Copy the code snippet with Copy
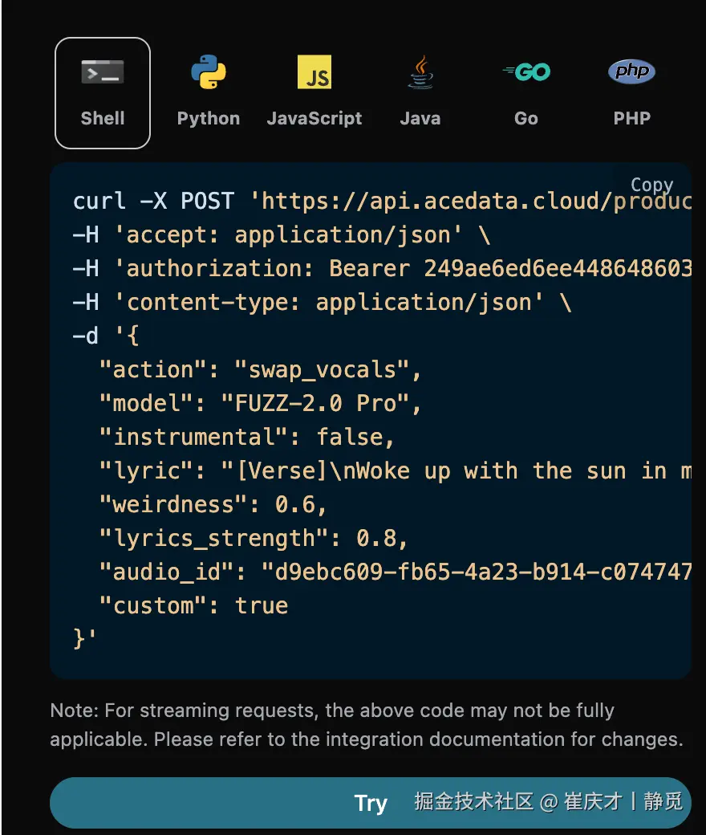 coord(651,185)
